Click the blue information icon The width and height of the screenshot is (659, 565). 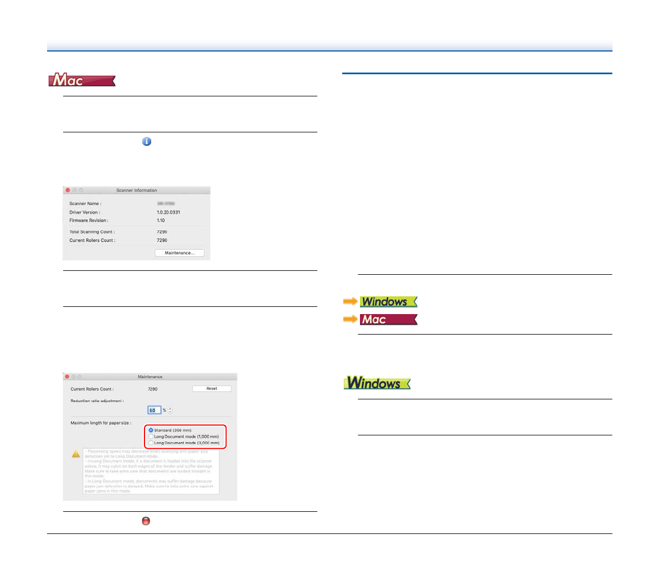point(146,142)
